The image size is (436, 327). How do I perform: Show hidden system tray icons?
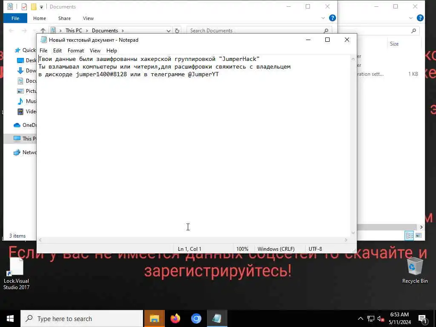(360, 318)
